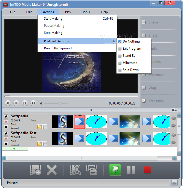This screenshot has height=188, width=183.
Task: Open the log icon in the status bar
Action: pyautogui.click(x=175, y=183)
